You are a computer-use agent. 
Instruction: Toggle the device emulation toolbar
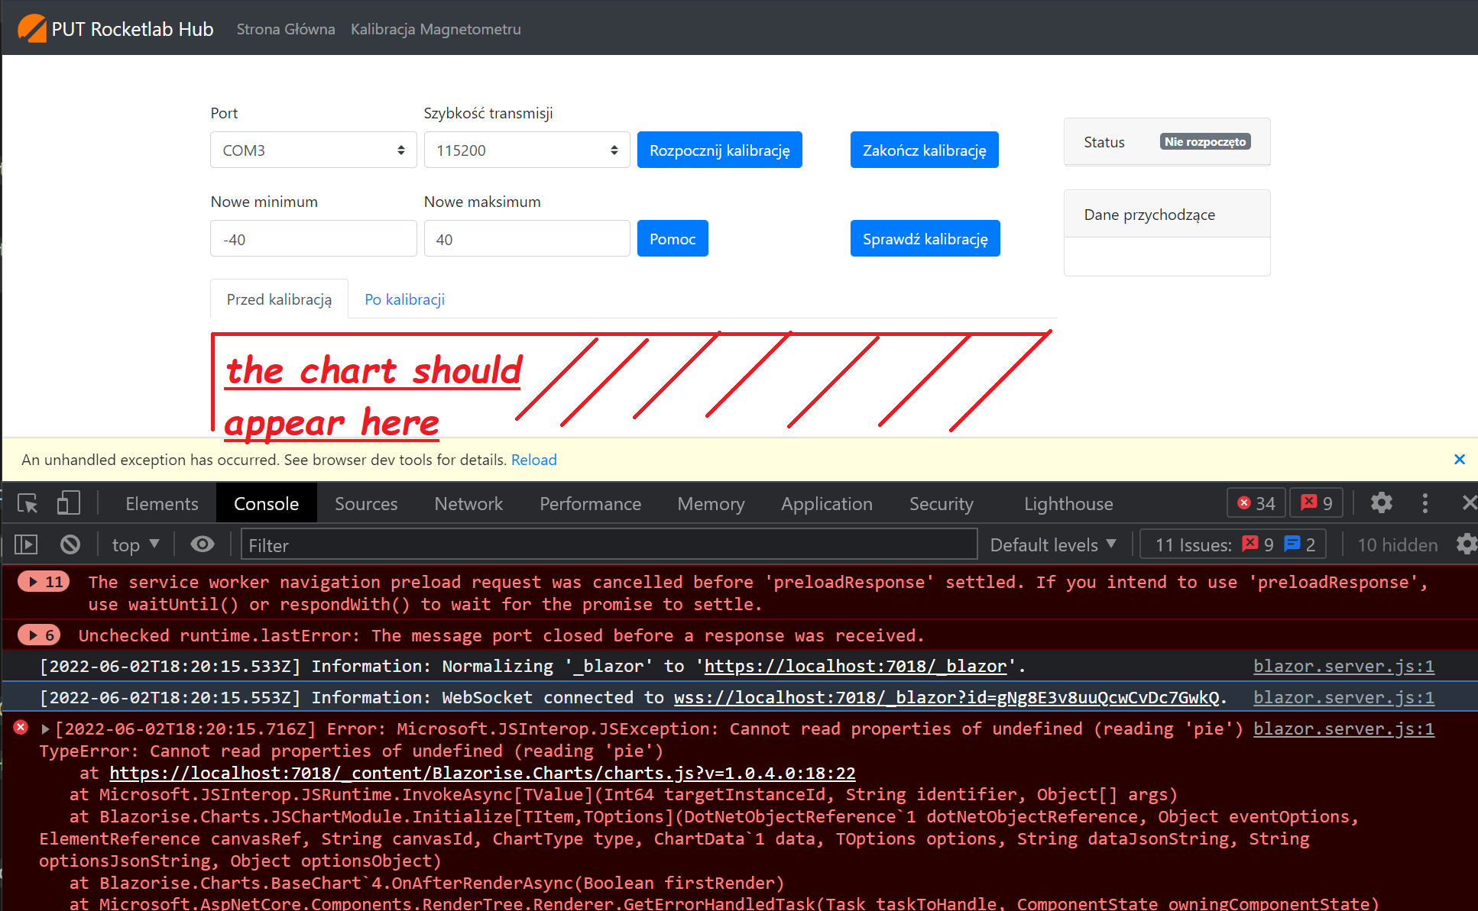click(68, 503)
